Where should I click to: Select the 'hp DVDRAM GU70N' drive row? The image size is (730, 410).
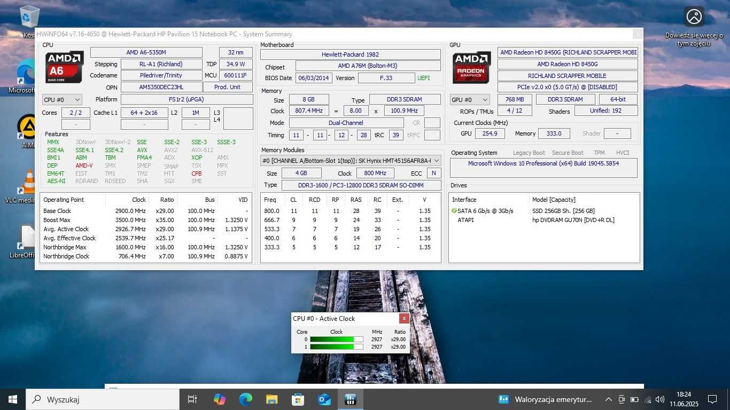click(x=544, y=220)
